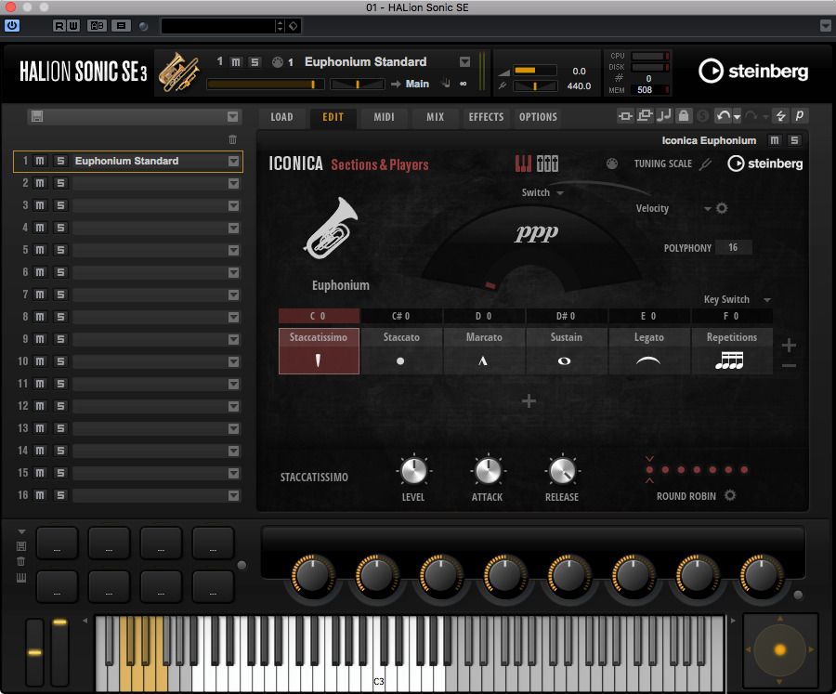The image size is (836, 694).
Task: Expand the Key Switch dropdown
Action: click(767, 300)
